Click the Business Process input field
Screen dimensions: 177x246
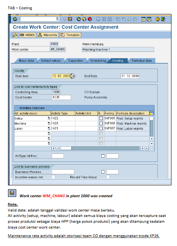(63, 172)
